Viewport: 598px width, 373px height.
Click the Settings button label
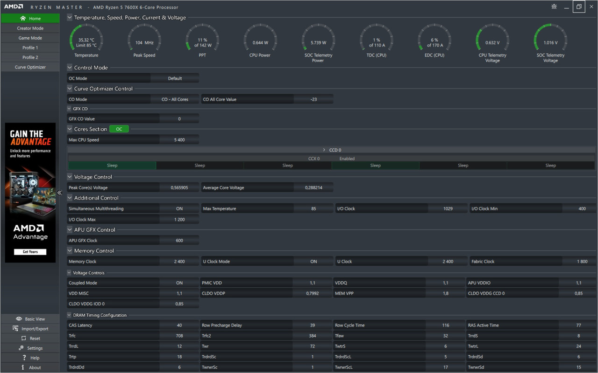coord(35,348)
